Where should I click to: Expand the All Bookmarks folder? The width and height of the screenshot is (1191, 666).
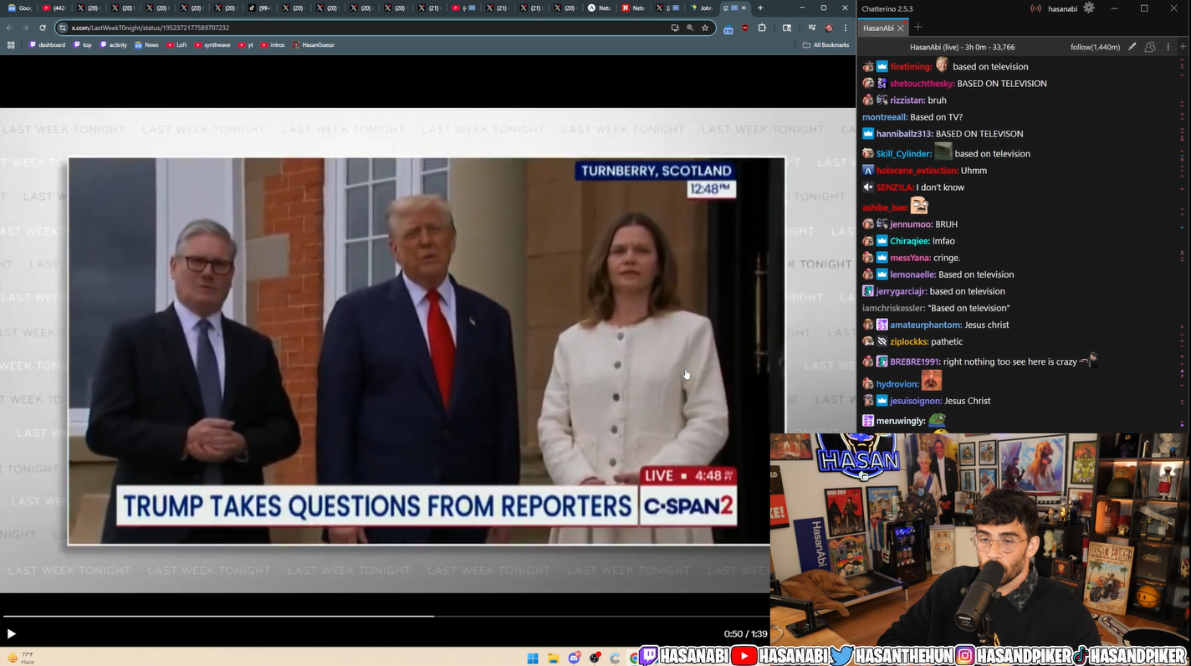pos(826,45)
